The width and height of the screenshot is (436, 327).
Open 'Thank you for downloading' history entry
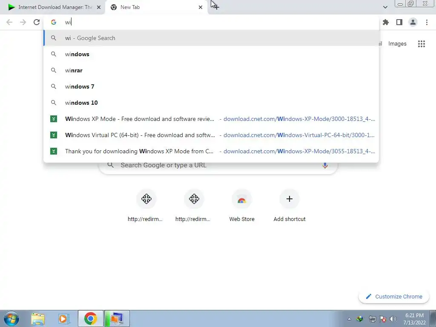(211, 151)
